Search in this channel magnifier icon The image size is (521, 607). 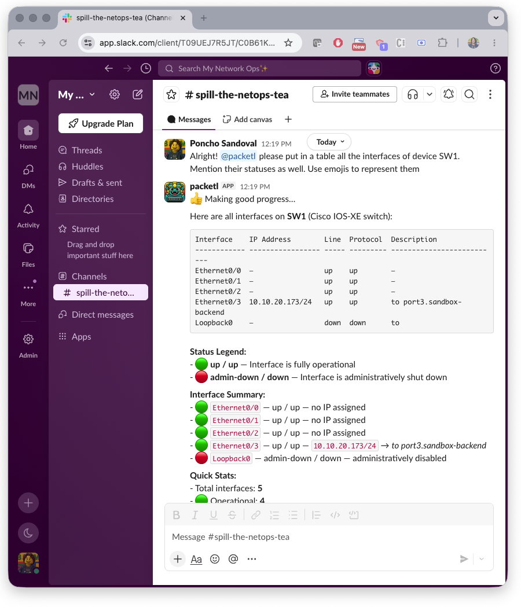coord(469,94)
